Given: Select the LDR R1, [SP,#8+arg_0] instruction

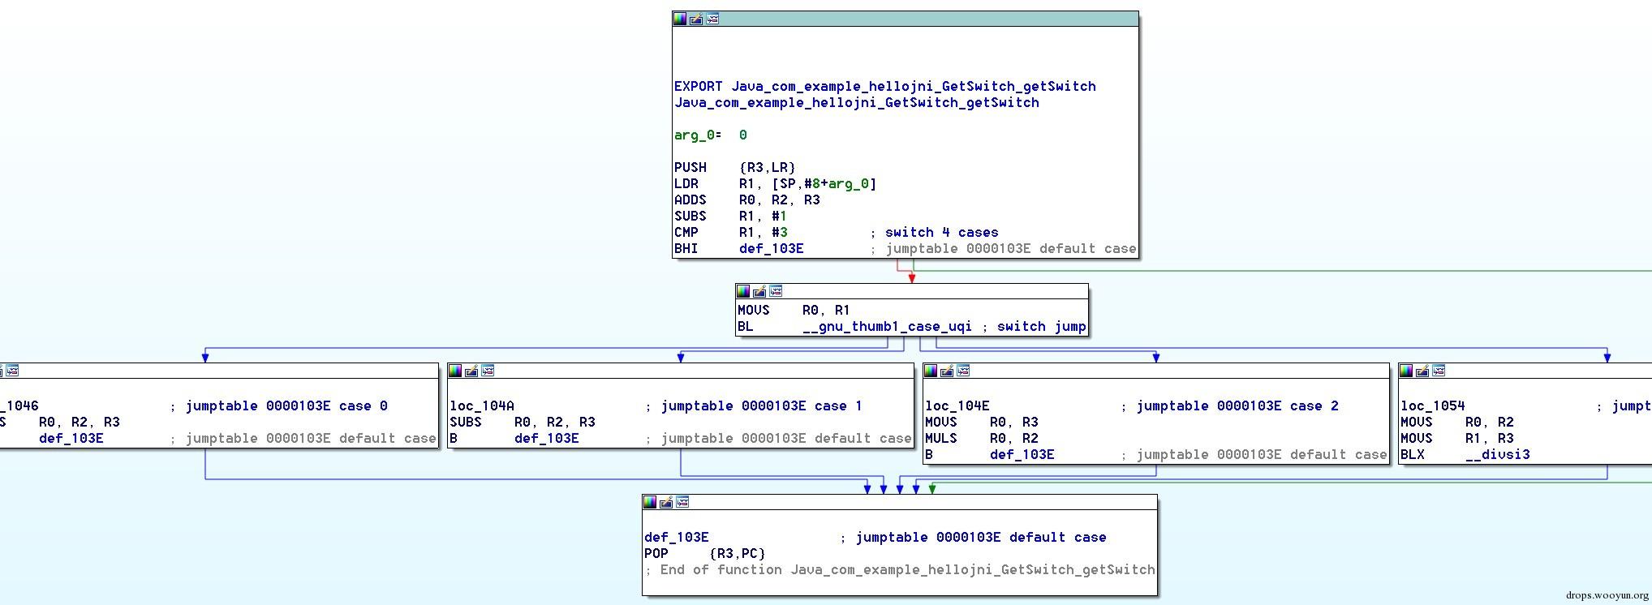Looking at the screenshot, I should coord(776,183).
